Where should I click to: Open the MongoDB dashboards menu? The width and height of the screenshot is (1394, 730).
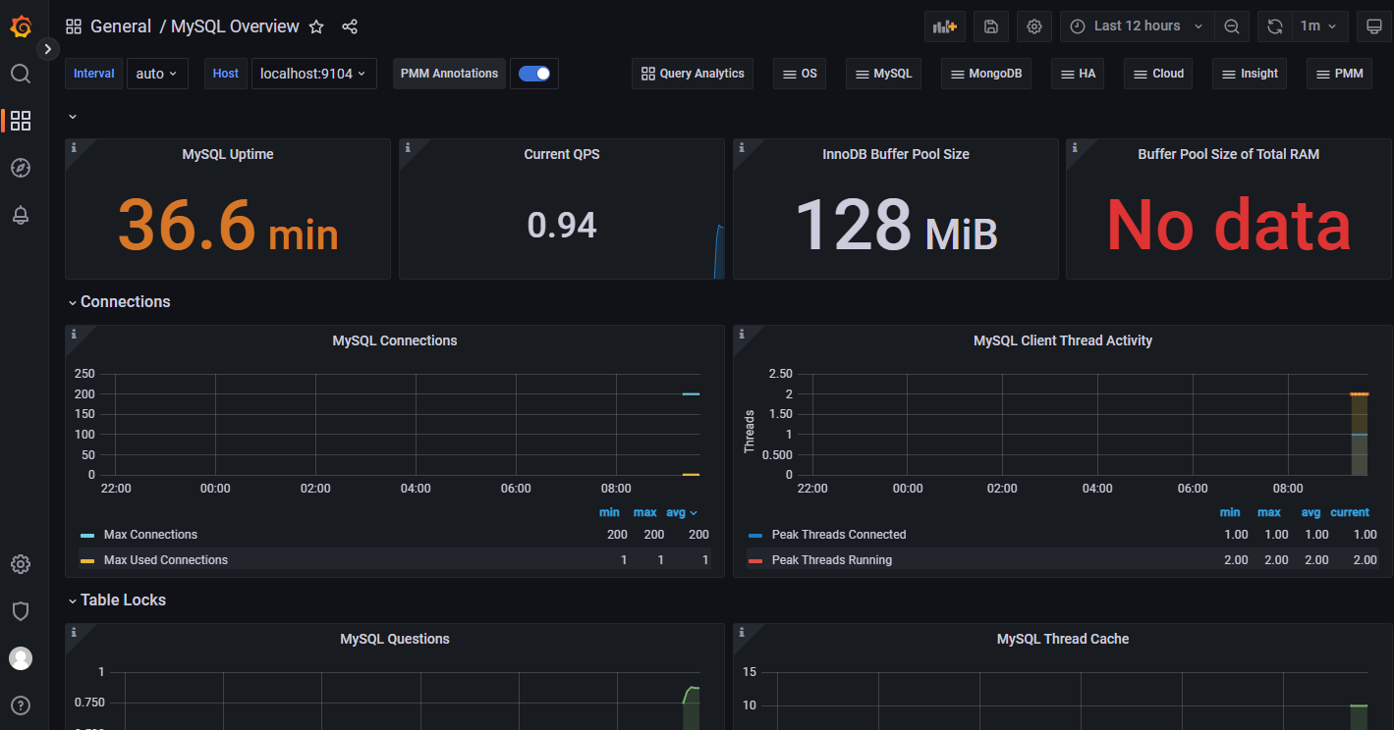(x=986, y=74)
